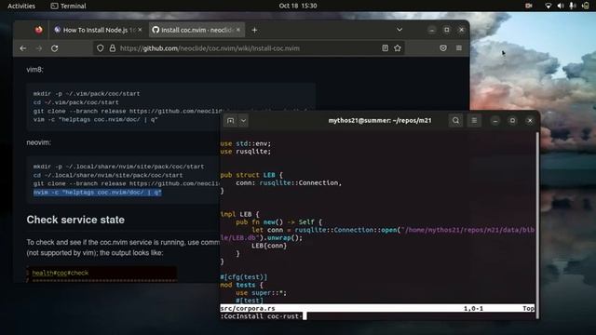Image resolution: width=596 pixels, height=335 pixels.
Task: Close the Install coc.nvim tab
Action: coord(238,30)
